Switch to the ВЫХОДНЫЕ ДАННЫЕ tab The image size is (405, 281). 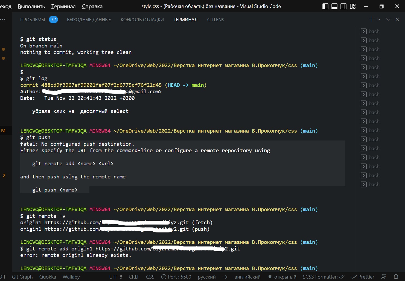coord(89,20)
